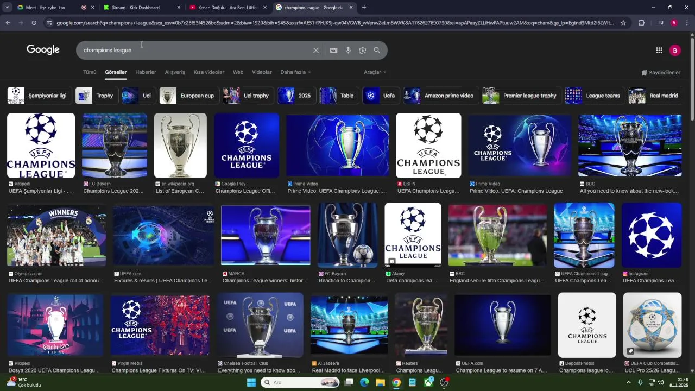Open the Araçlar tools dropdown
The height and width of the screenshot is (391, 695).
click(375, 72)
